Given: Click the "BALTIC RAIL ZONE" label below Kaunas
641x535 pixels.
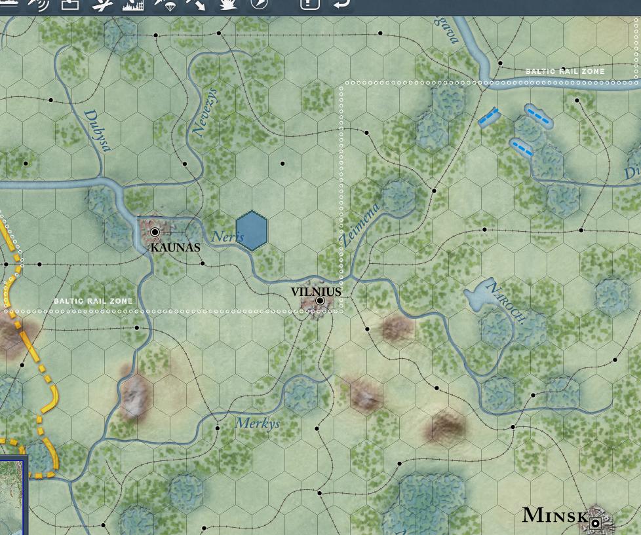Looking at the screenshot, I should 93,301.
